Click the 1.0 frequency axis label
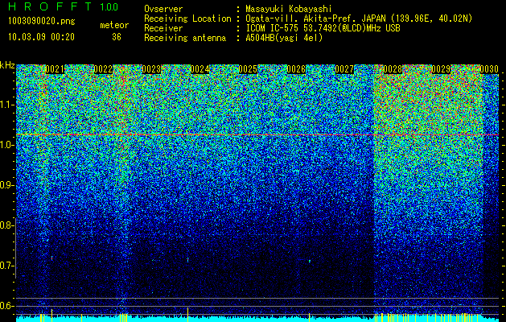The image size is (506, 322). [x=6, y=145]
